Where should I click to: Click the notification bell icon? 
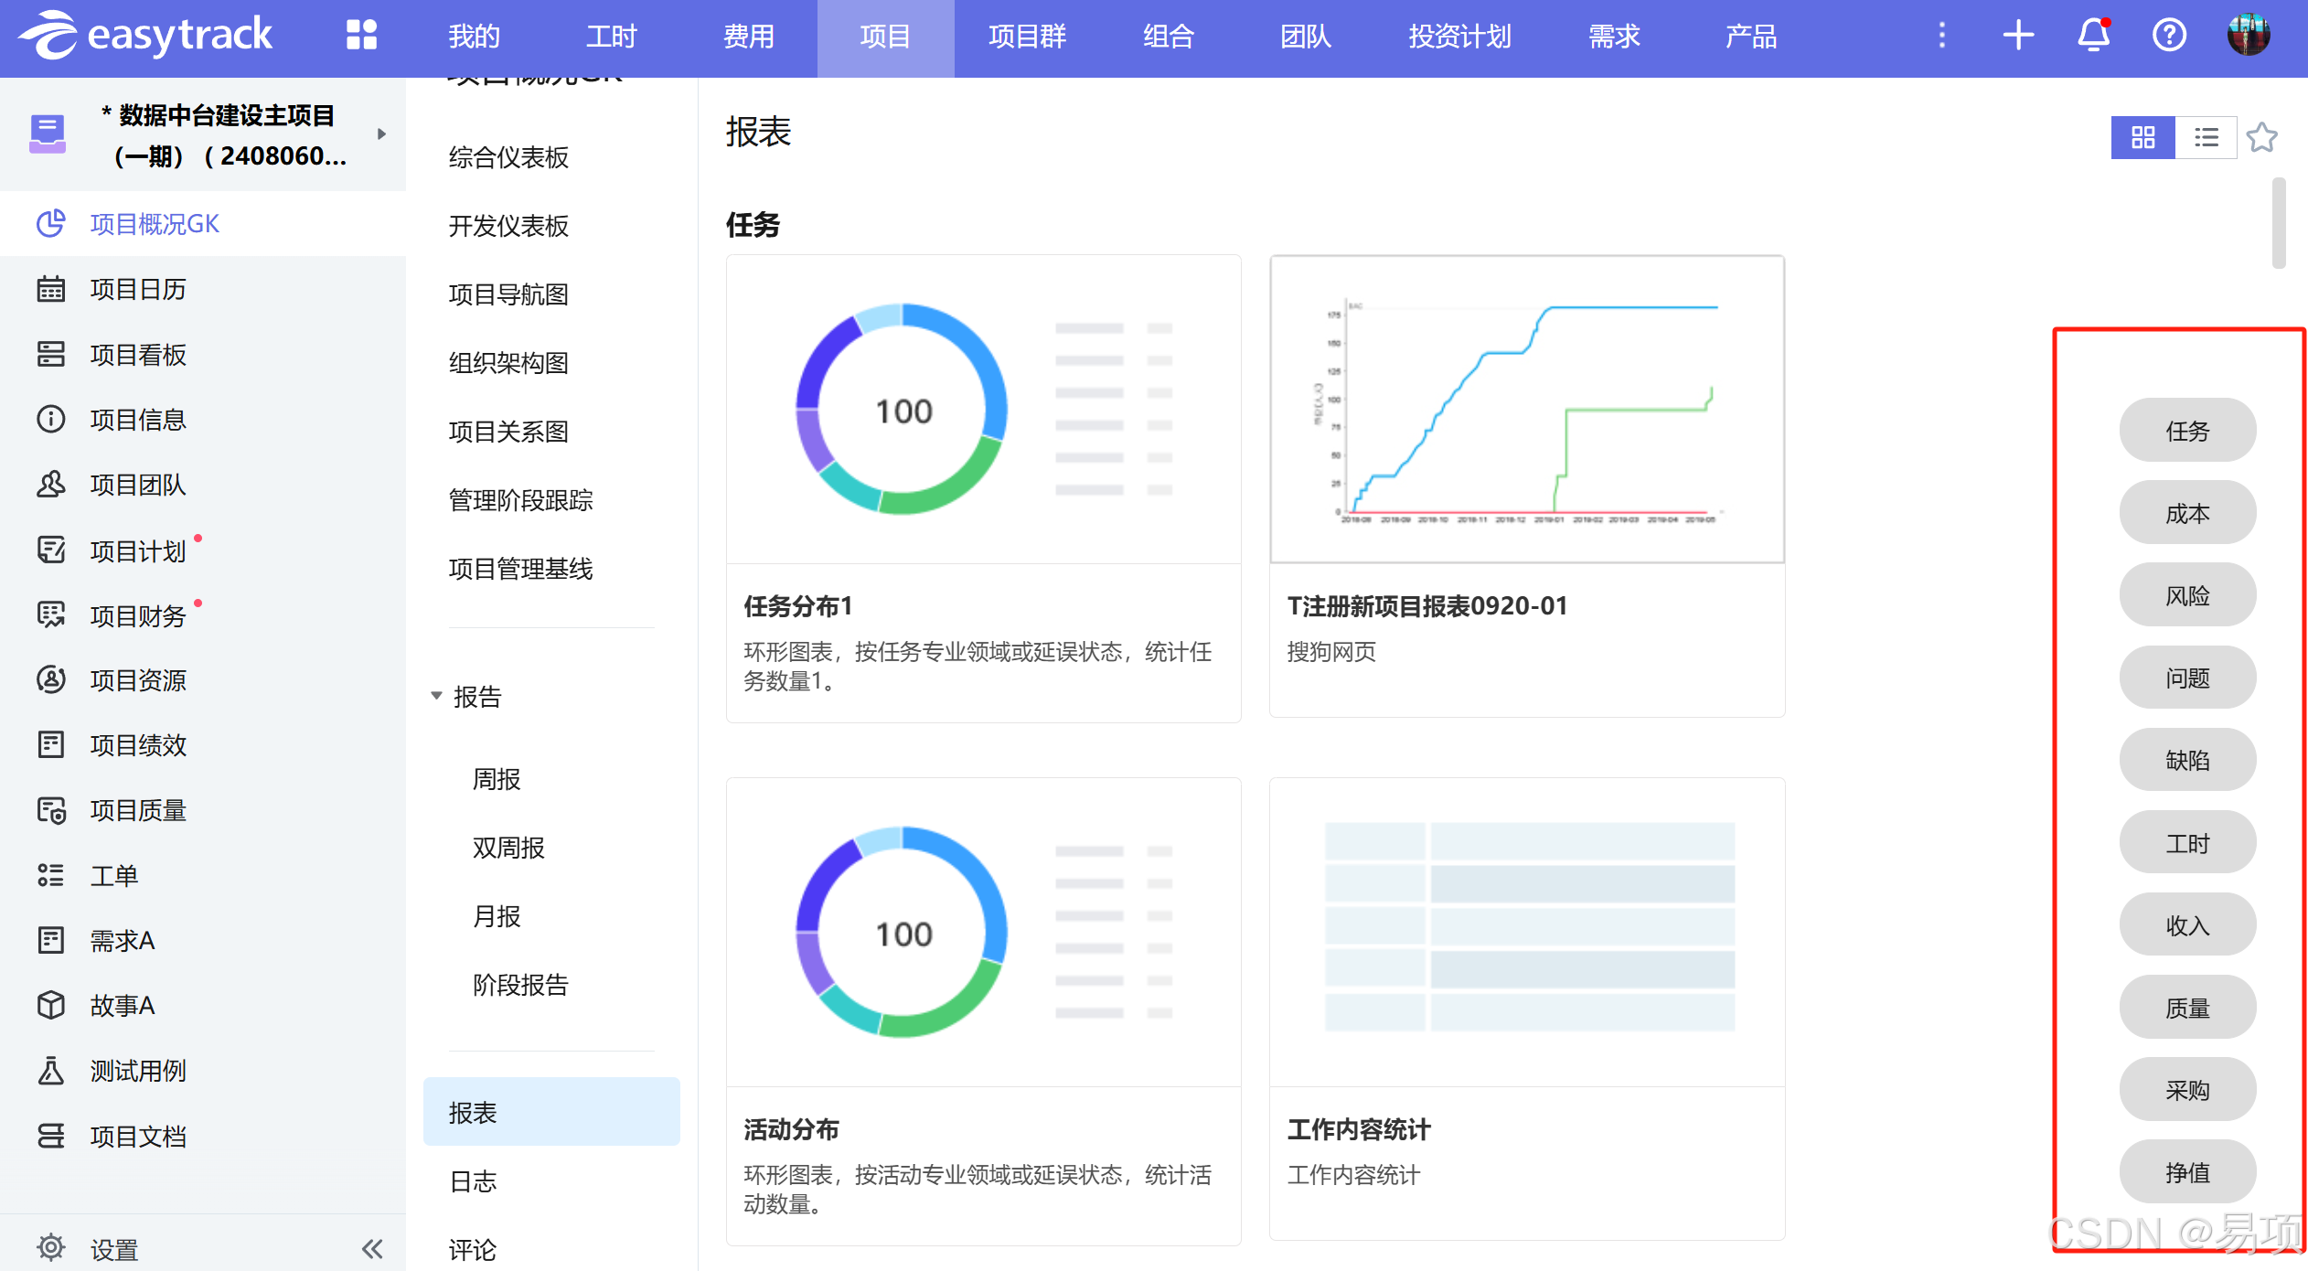point(2093,36)
